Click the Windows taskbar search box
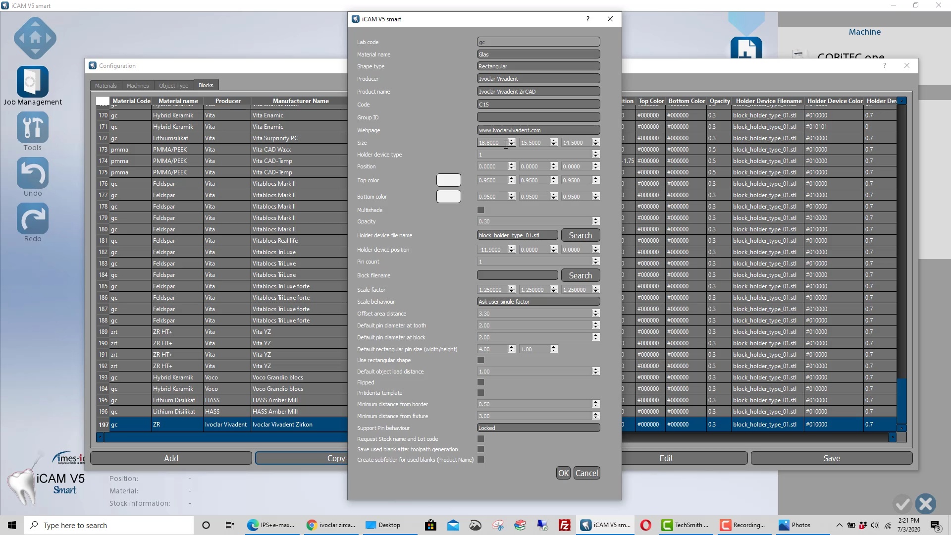 (109, 525)
